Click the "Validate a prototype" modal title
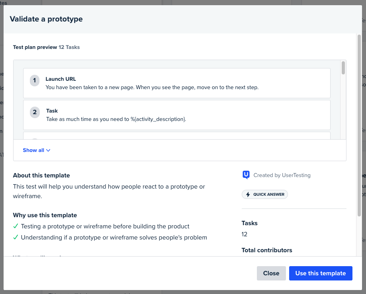This screenshot has width=366, height=294. pyautogui.click(x=46, y=19)
